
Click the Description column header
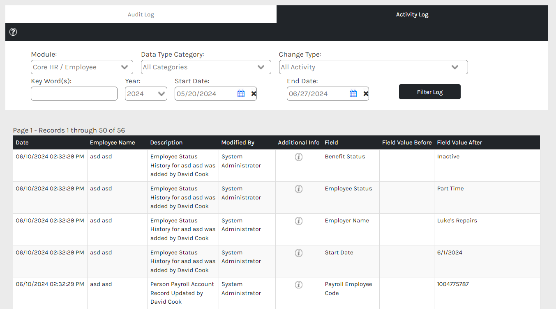(x=166, y=142)
